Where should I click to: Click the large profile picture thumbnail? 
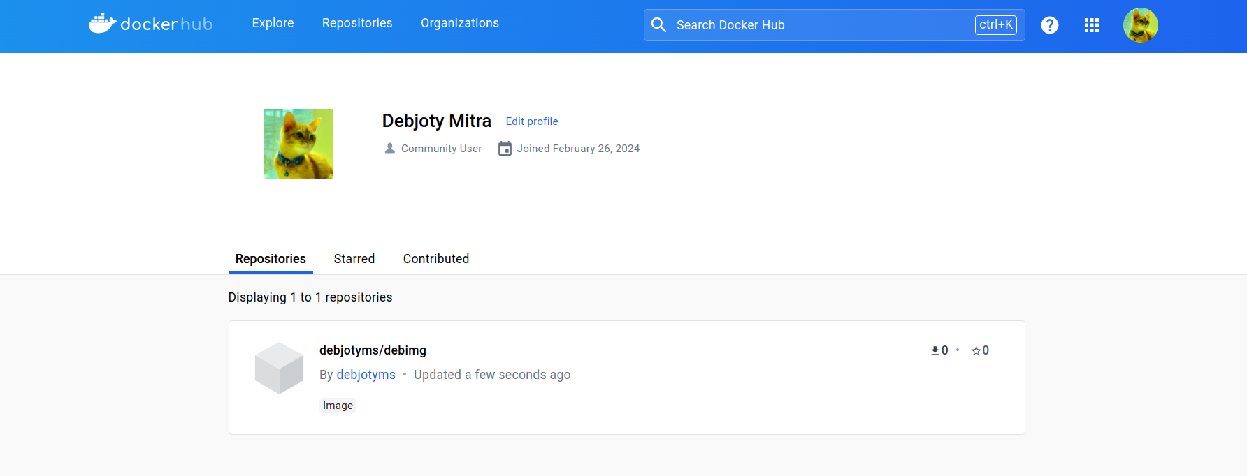(x=298, y=144)
